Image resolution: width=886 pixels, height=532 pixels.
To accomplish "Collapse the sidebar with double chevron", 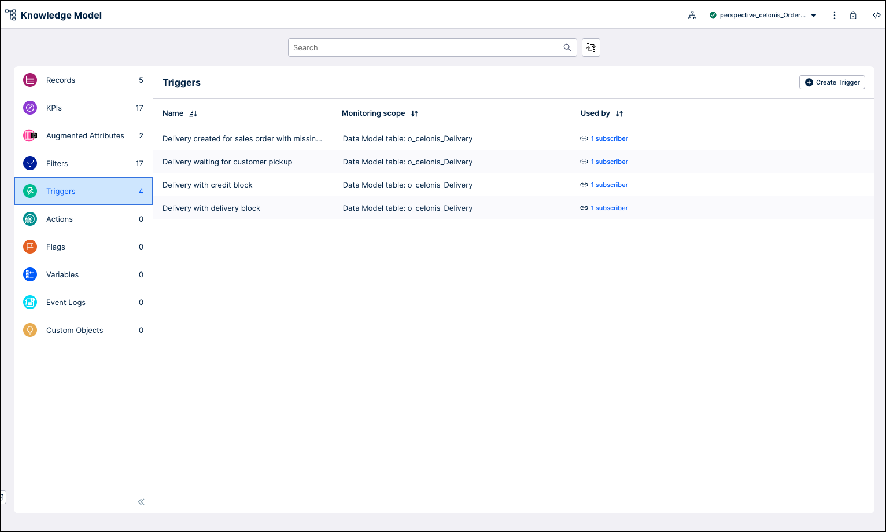I will 141,502.
